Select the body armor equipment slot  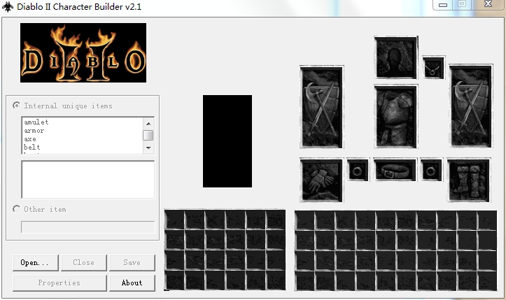point(396,117)
